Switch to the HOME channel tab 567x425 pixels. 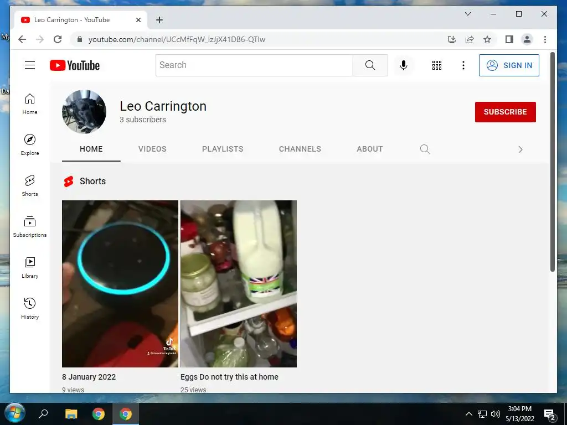(x=91, y=149)
